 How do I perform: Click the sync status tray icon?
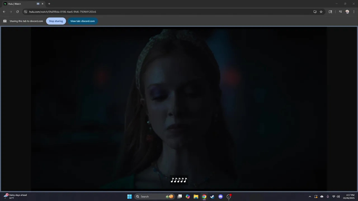tap(316, 197)
